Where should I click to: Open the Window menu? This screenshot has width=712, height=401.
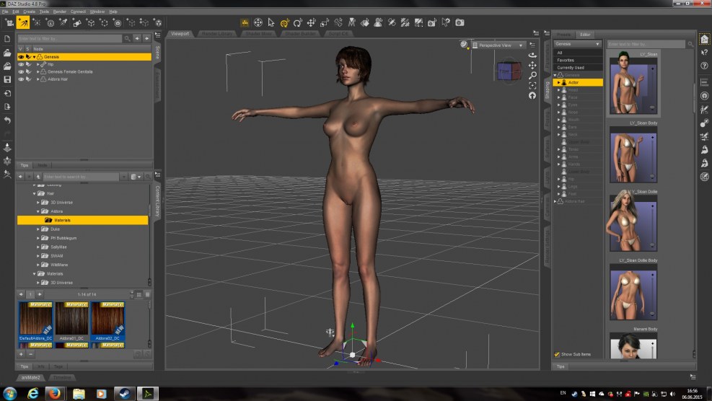(97, 12)
